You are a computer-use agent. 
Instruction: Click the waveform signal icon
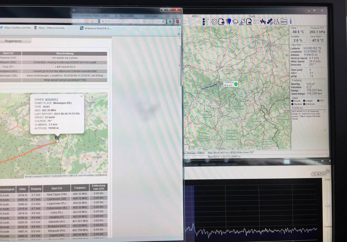263,22
